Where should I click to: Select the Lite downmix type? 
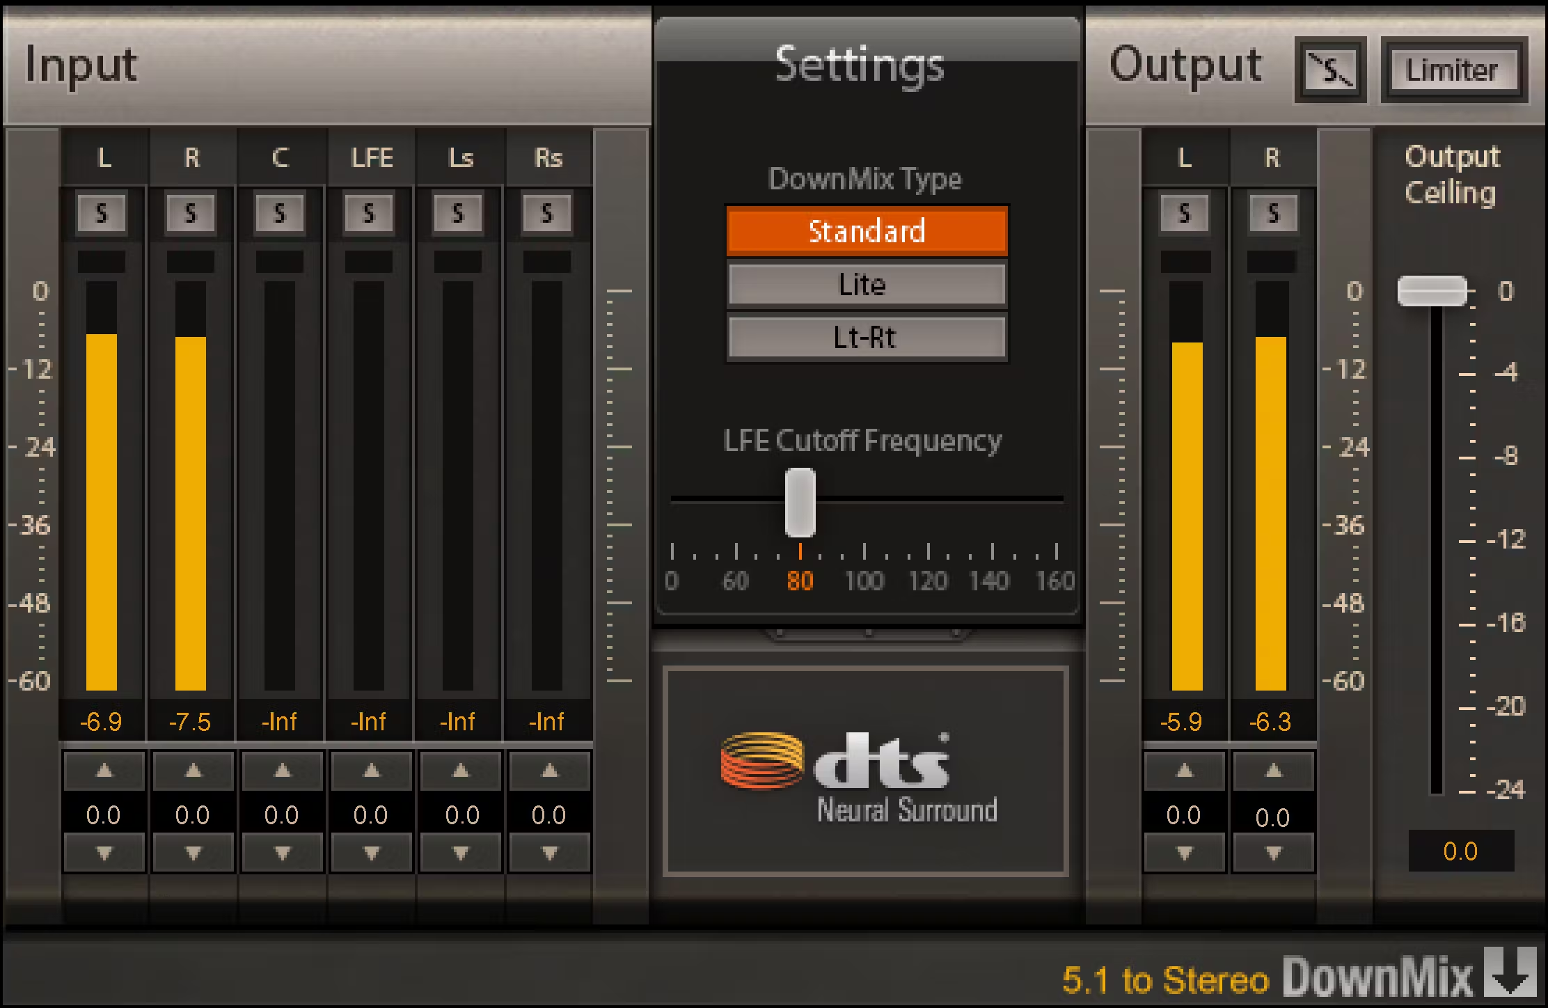tap(867, 285)
